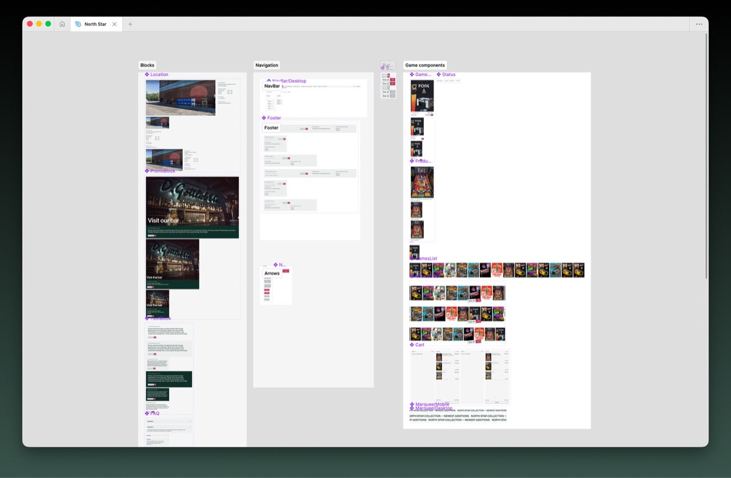Open a new tab with the plus icon
The image size is (731, 478).
coord(130,24)
